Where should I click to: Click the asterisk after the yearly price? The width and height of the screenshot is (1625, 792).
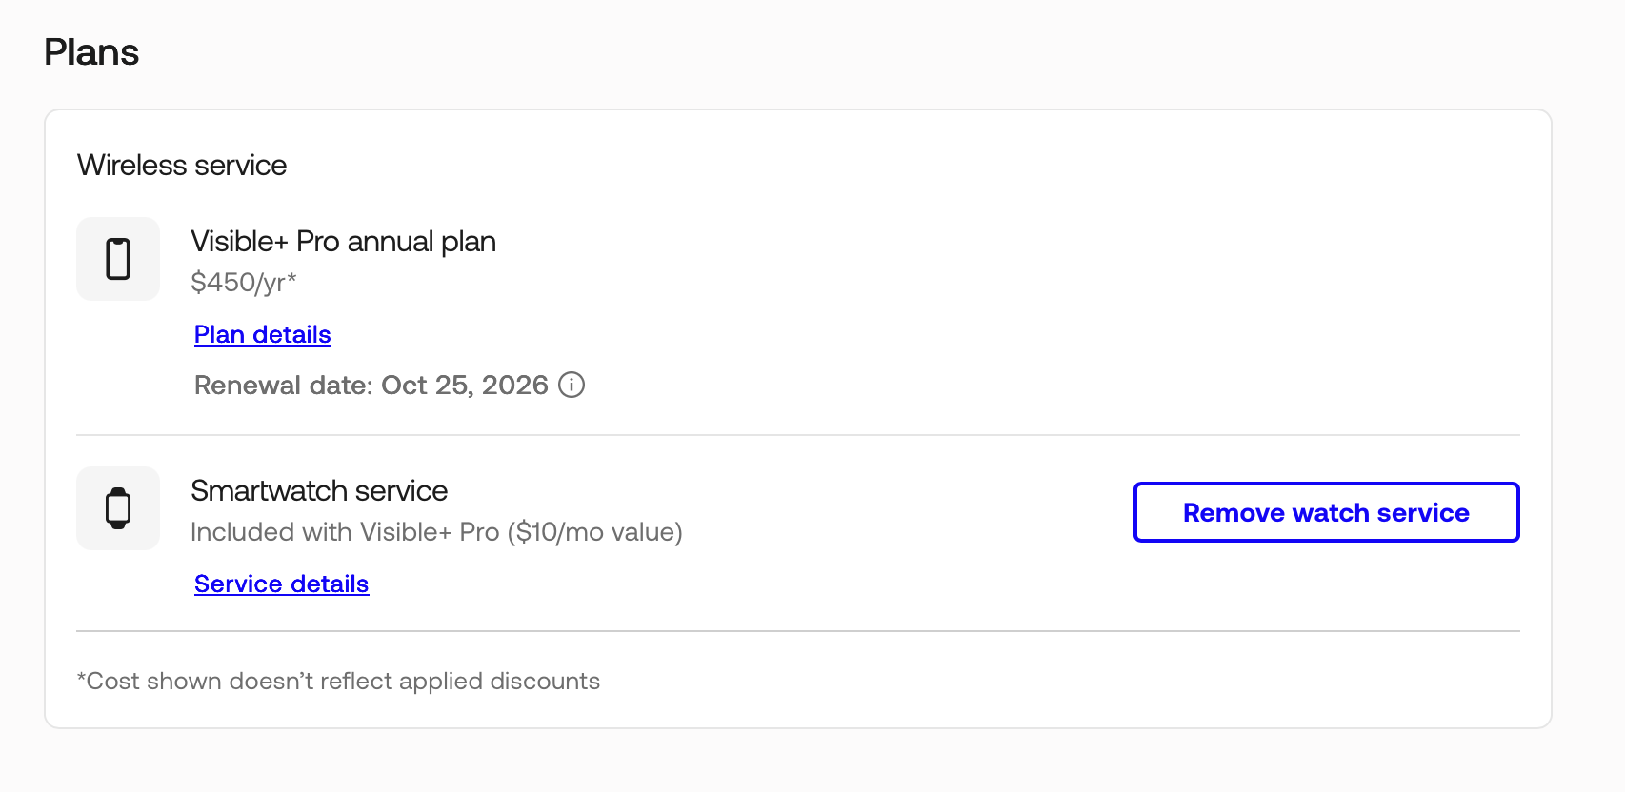tap(291, 278)
